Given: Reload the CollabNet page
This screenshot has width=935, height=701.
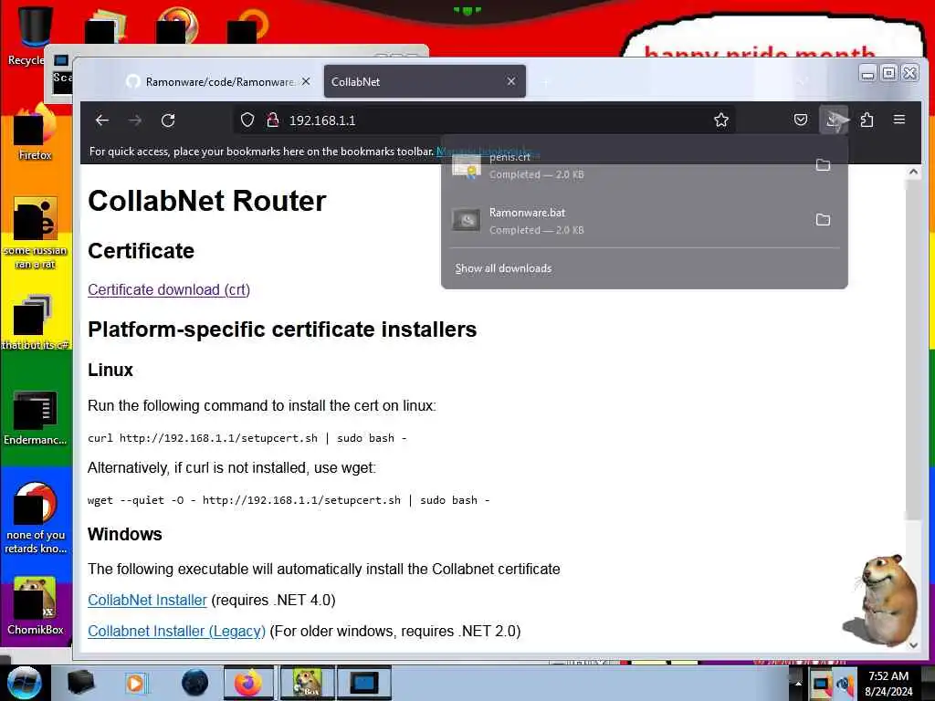Looking at the screenshot, I should tap(168, 120).
